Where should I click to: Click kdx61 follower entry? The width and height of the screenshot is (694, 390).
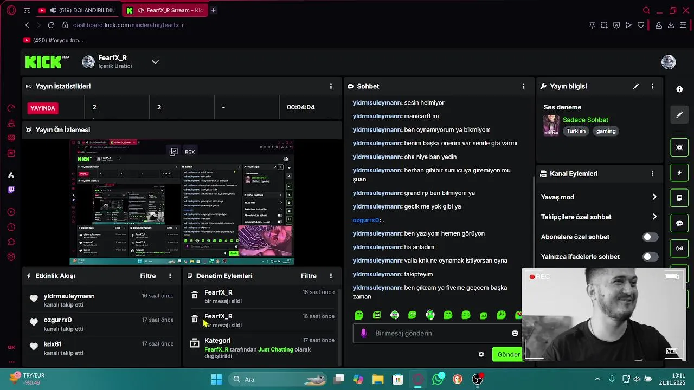(x=101, y=348)
